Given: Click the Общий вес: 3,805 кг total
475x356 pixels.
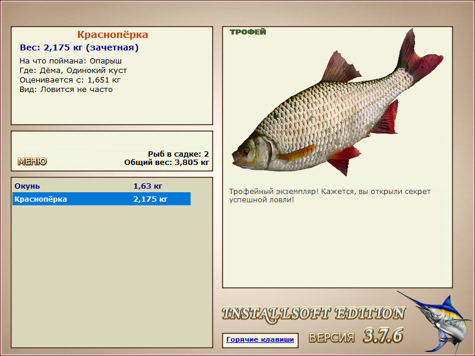Looking at the screenshot, I should (x=167, y=162).
